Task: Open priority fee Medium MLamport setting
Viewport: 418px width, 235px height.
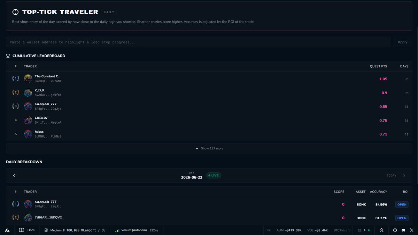Action: 75,230
